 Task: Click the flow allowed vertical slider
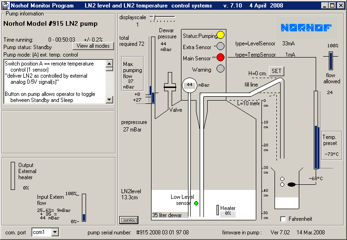click(x=331, y=61)
